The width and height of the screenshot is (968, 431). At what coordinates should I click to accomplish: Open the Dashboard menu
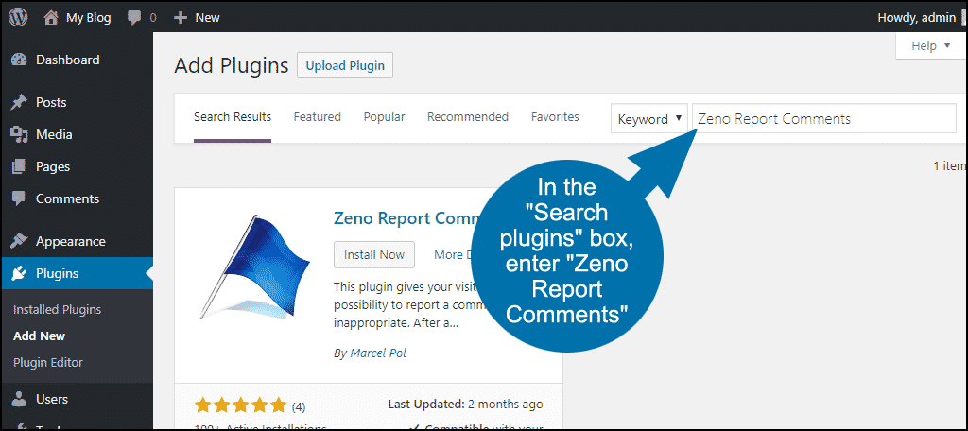point(67,60)
